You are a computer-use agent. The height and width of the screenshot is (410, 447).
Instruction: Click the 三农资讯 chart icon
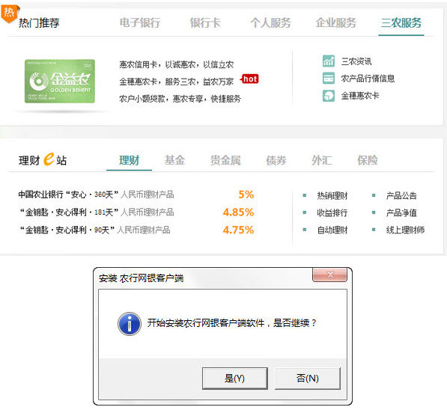(329, 61)
